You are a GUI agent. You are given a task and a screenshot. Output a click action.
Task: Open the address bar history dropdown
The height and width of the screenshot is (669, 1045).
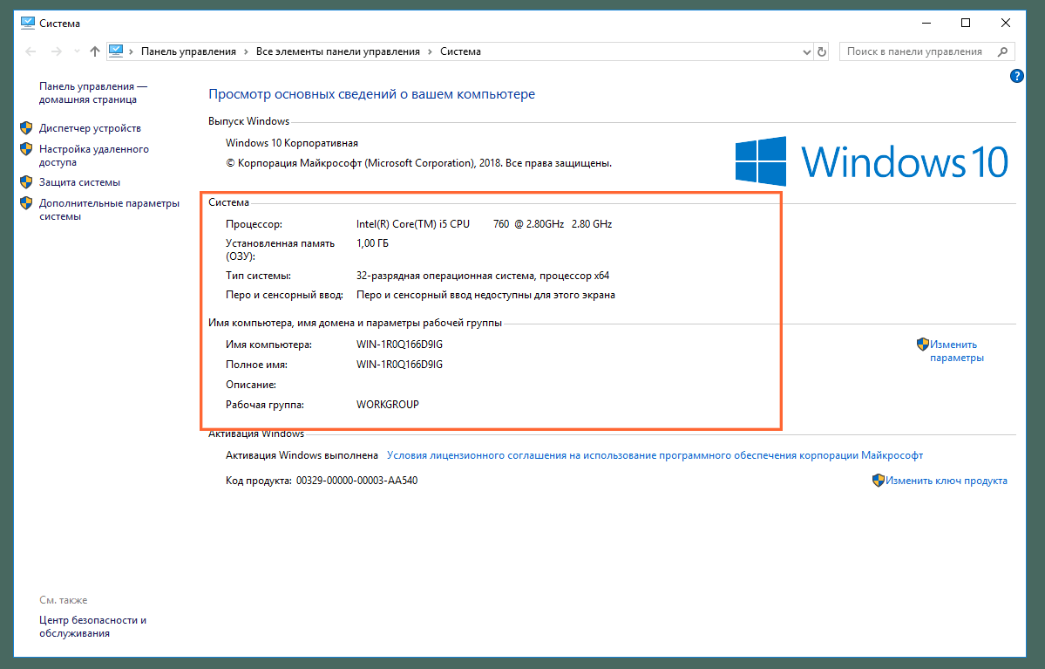click(x=806, y=51)
